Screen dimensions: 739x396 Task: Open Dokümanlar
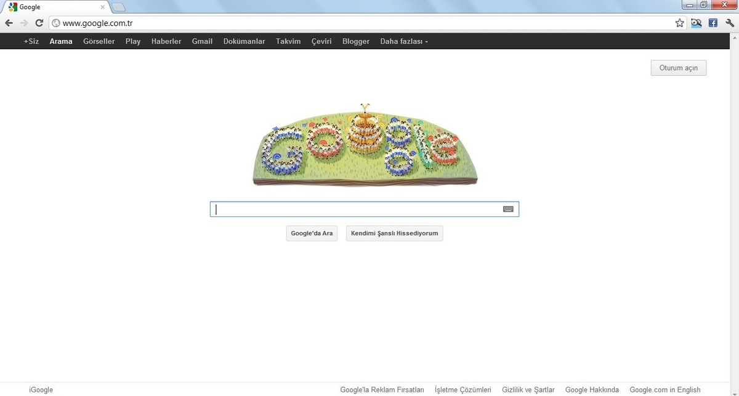[x=244, y=41]
